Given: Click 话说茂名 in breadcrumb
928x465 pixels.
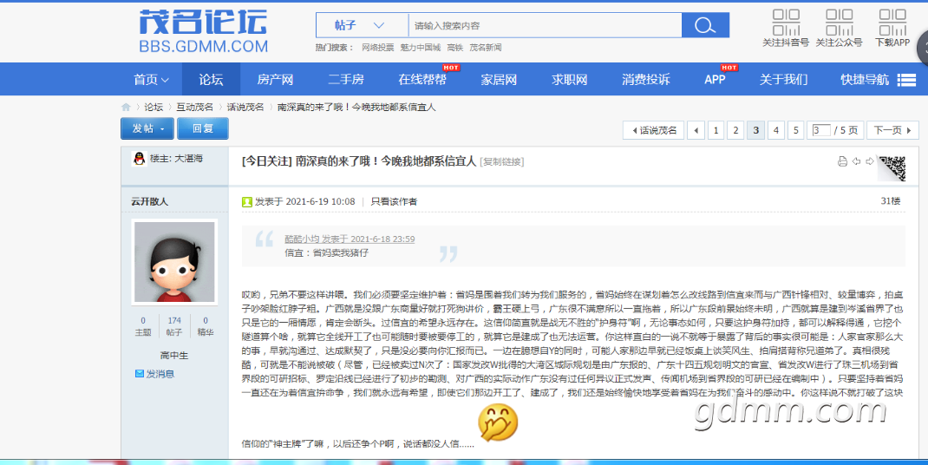Looking at the screenshot, I should click(245, 108).
